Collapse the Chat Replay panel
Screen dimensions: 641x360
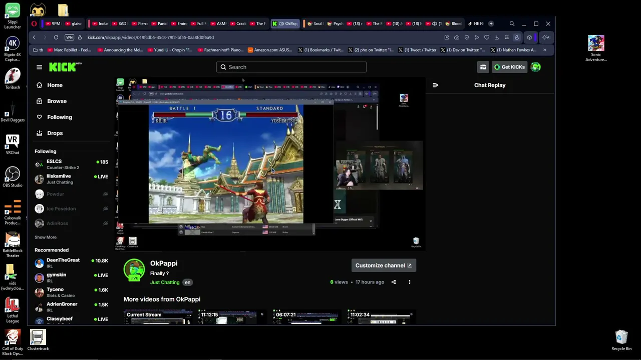435,85
